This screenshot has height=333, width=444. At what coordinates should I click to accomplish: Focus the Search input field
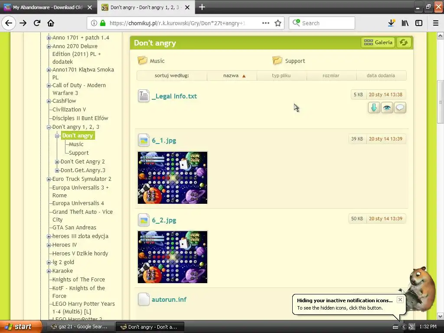322,23
